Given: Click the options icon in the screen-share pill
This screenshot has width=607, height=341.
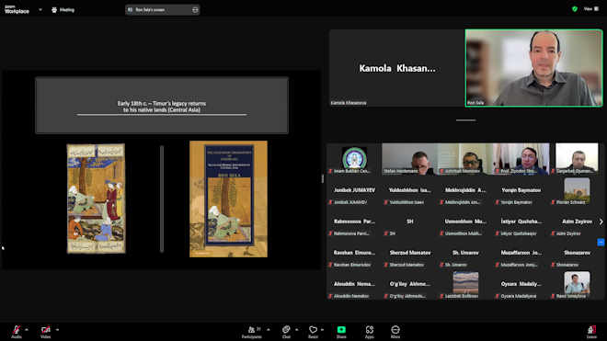Looking at the screenshot, I should (195, 10).
